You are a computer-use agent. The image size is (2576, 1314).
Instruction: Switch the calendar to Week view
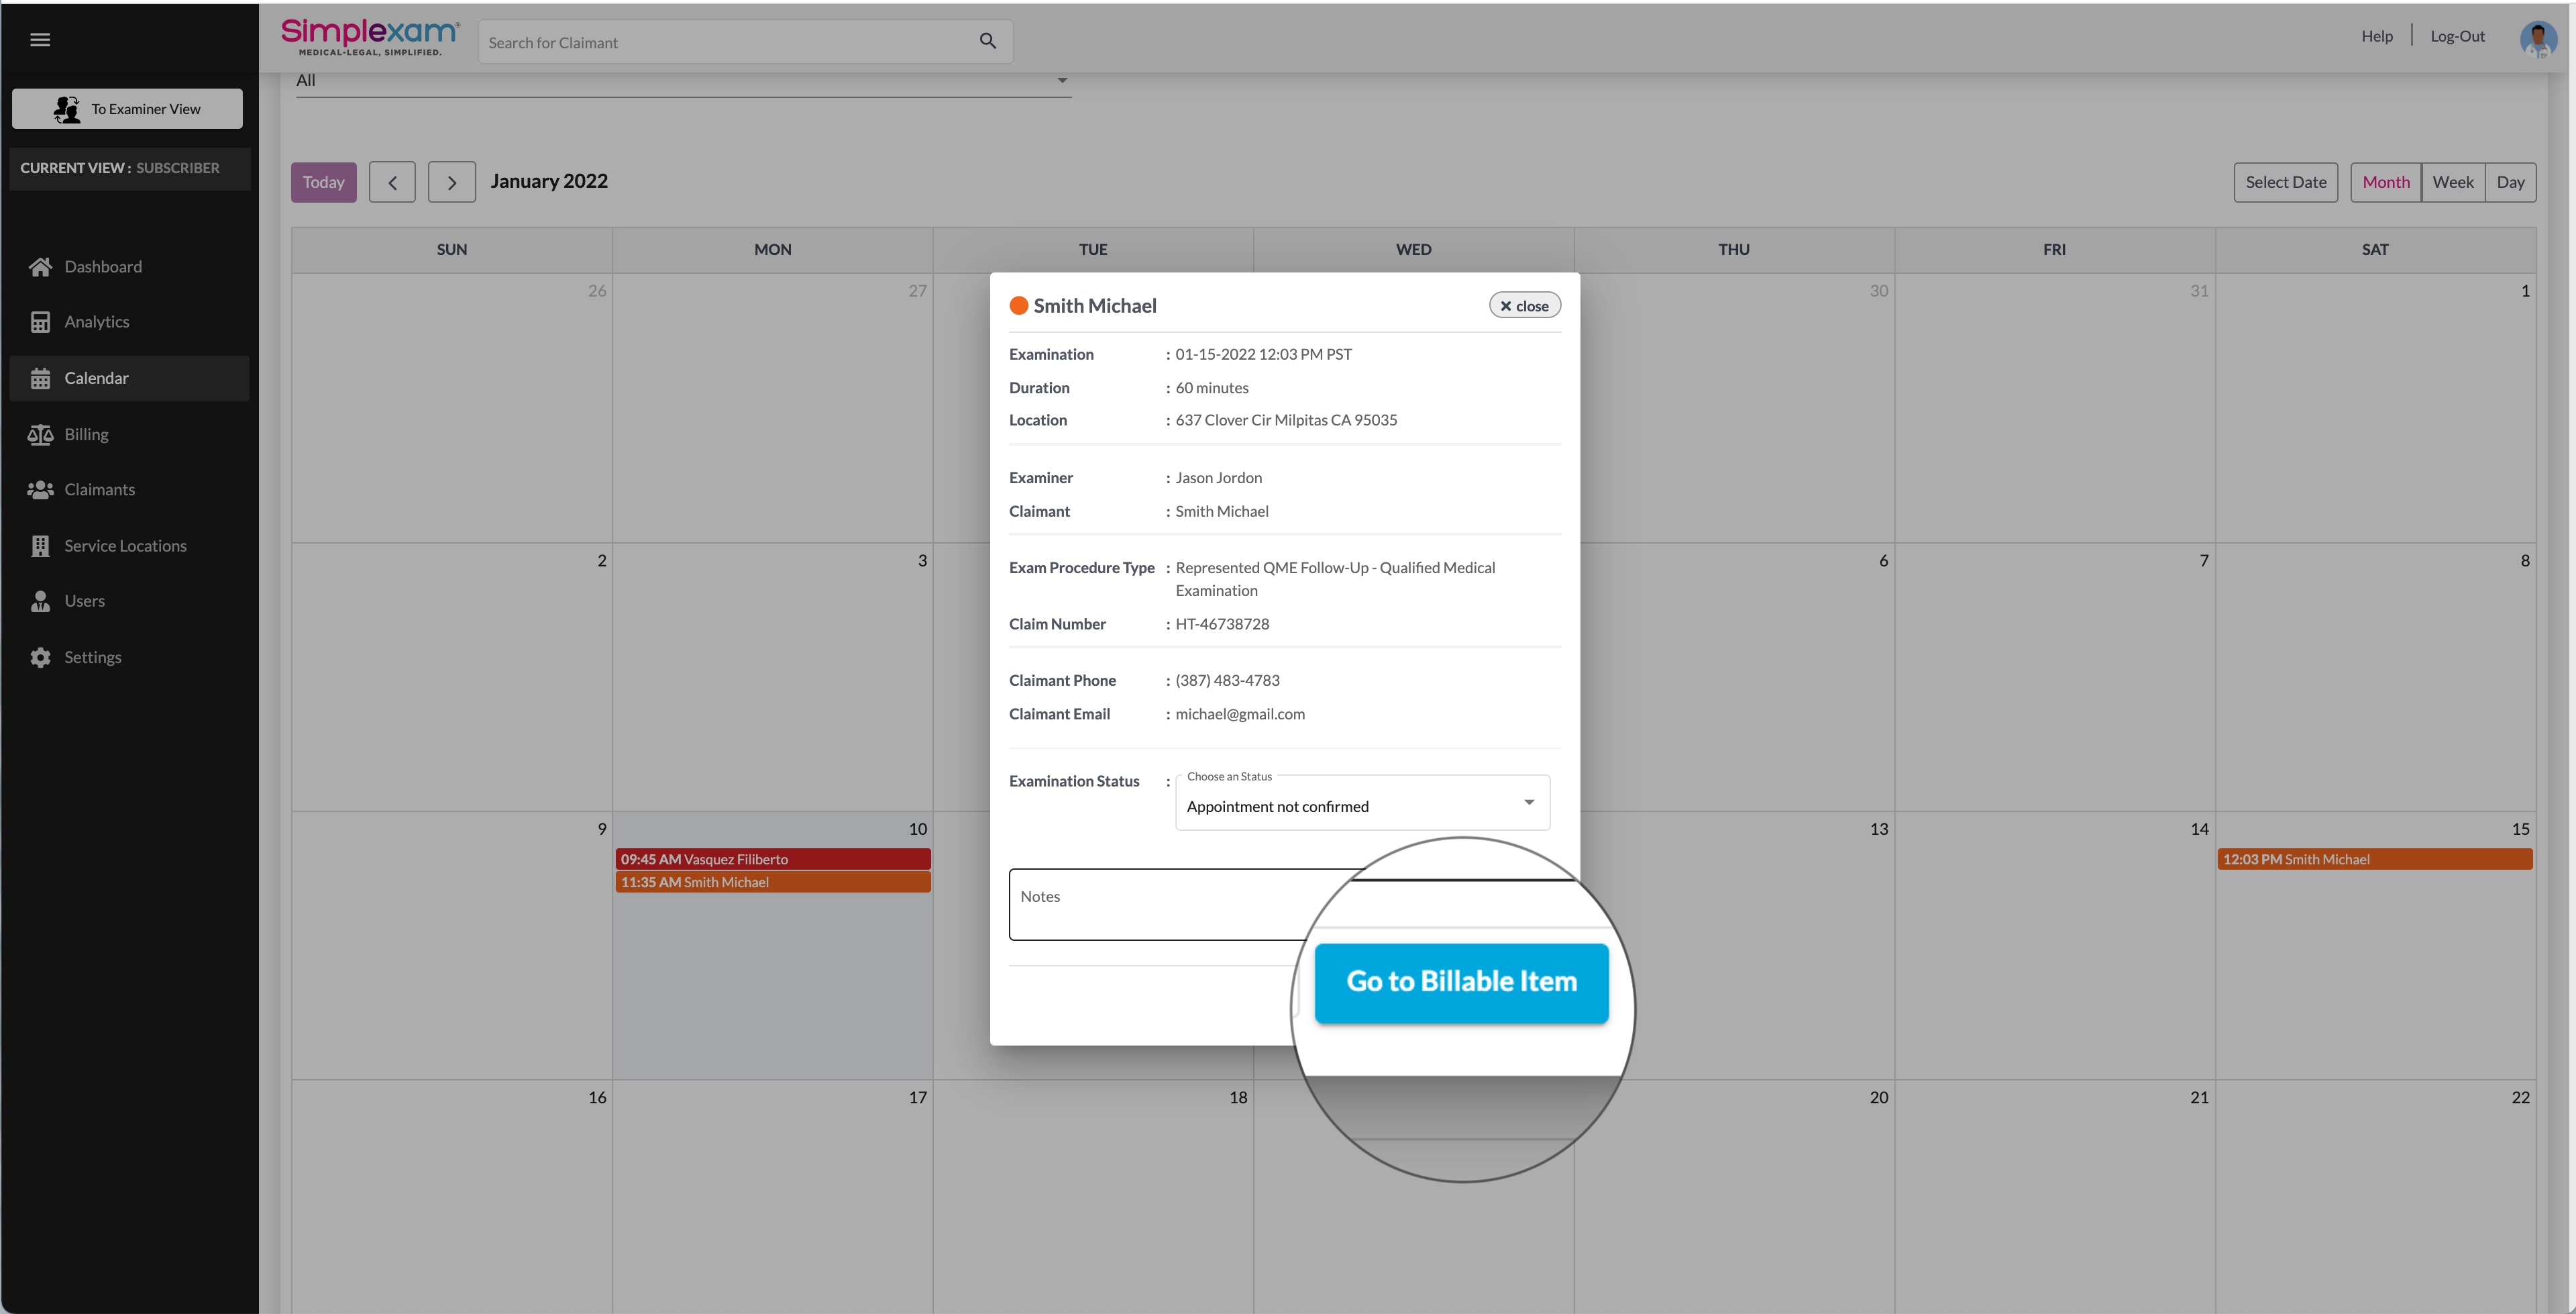(2452, 182)
